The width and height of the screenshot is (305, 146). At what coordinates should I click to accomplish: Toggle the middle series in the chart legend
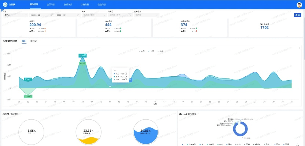coord(151,51)
